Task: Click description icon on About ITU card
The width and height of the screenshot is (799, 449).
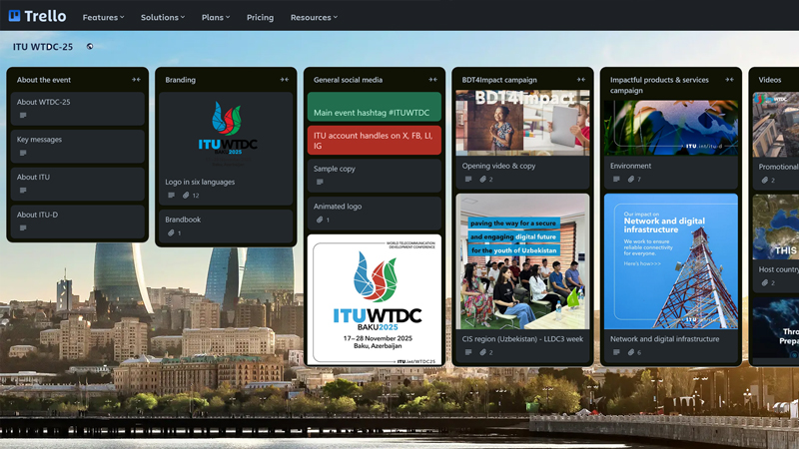Action: [x=23, y=191]
